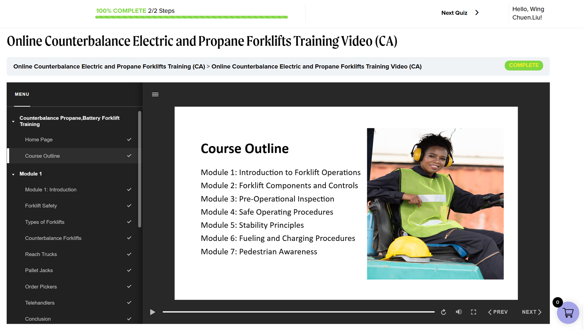Collapse the Module 1 section
584x330 pixels.
[13, 174]
